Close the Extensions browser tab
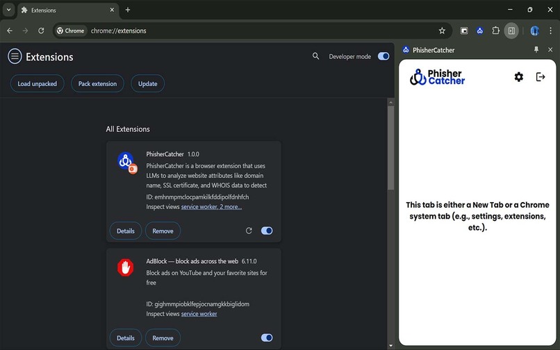 tap(112, 10)
